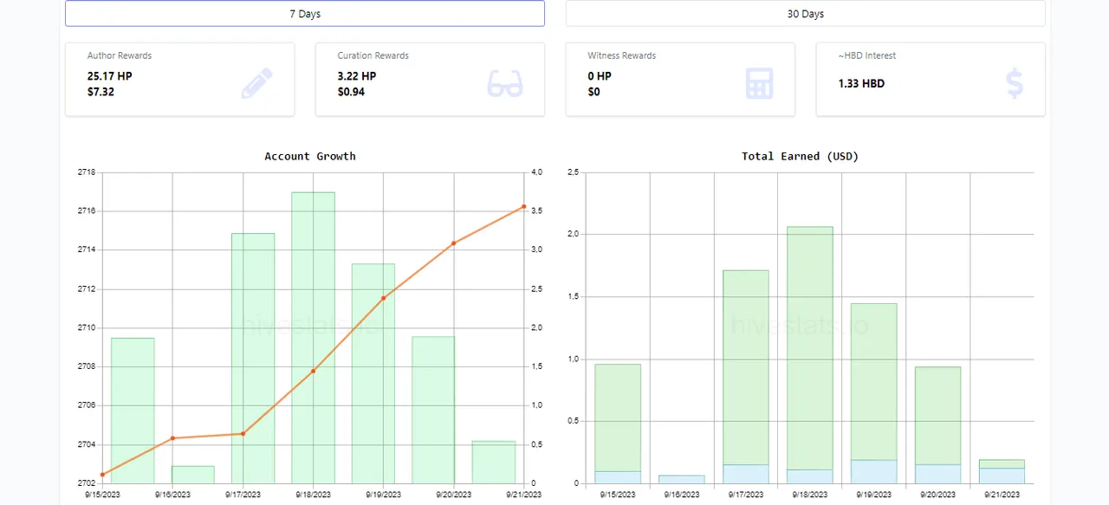
Task: Click the Witness Rewards calculator icon
Action: [x=759, y=83]
